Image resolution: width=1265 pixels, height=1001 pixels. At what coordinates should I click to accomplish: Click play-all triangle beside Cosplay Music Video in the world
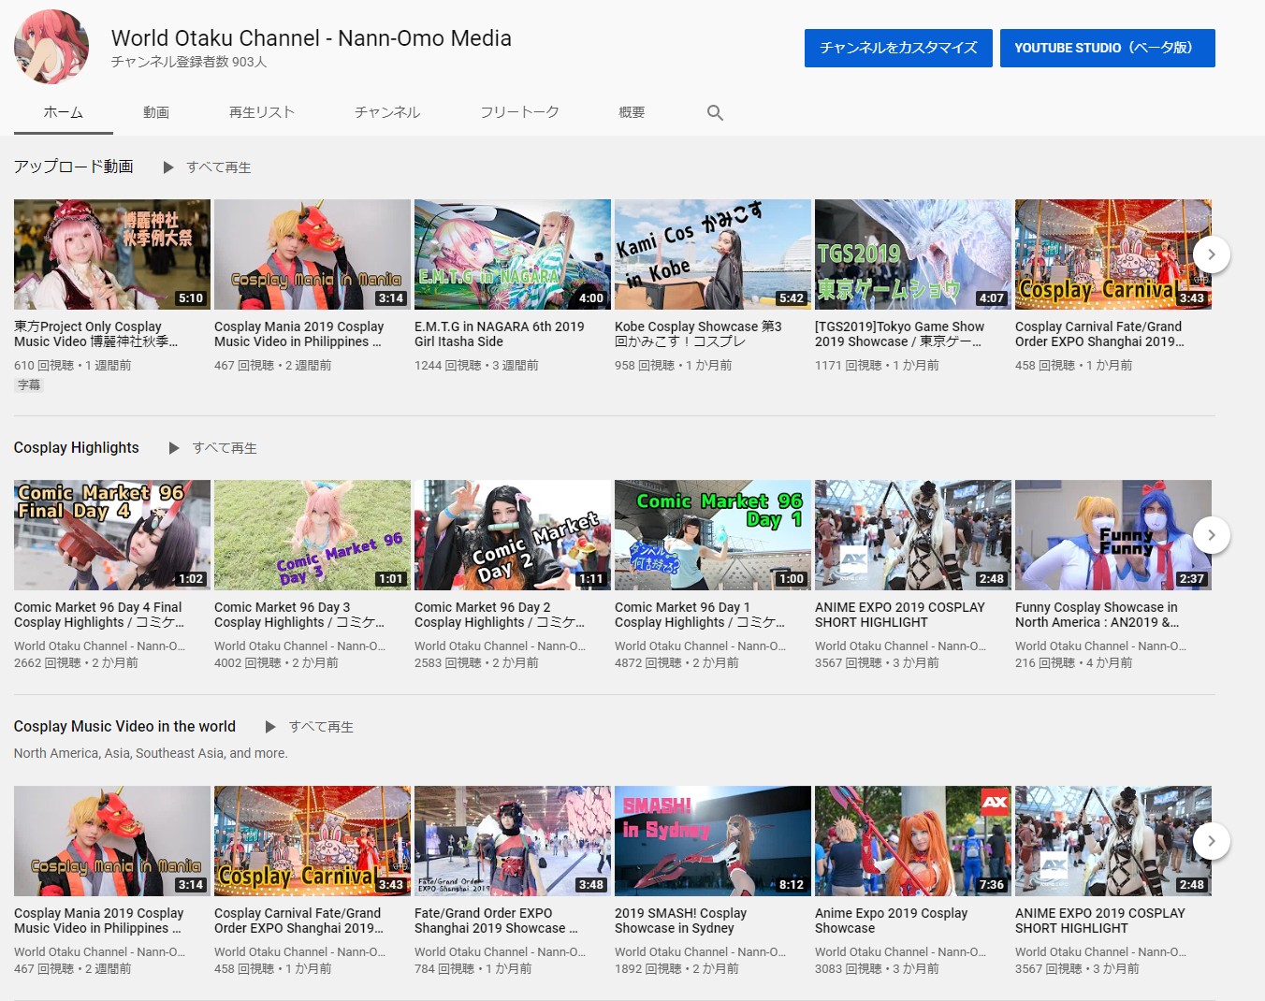click(270, 727)
